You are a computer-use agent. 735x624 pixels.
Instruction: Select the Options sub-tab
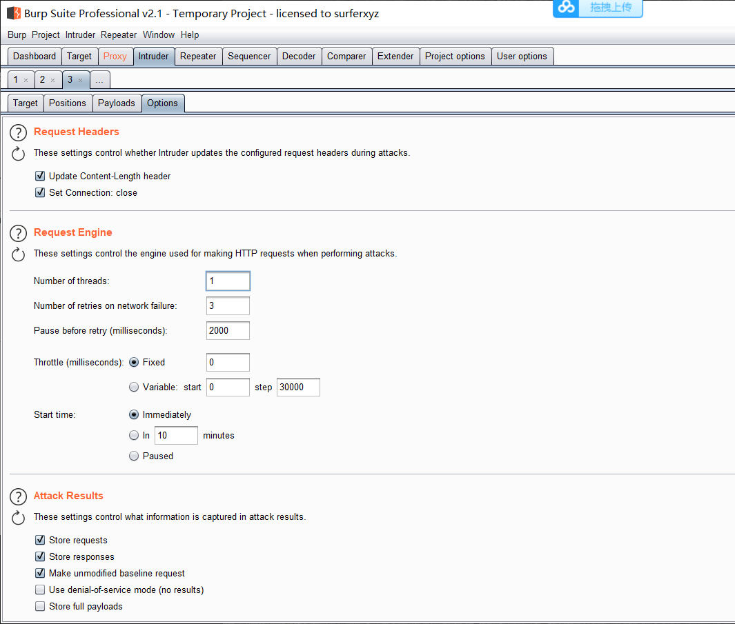(163, 103)
